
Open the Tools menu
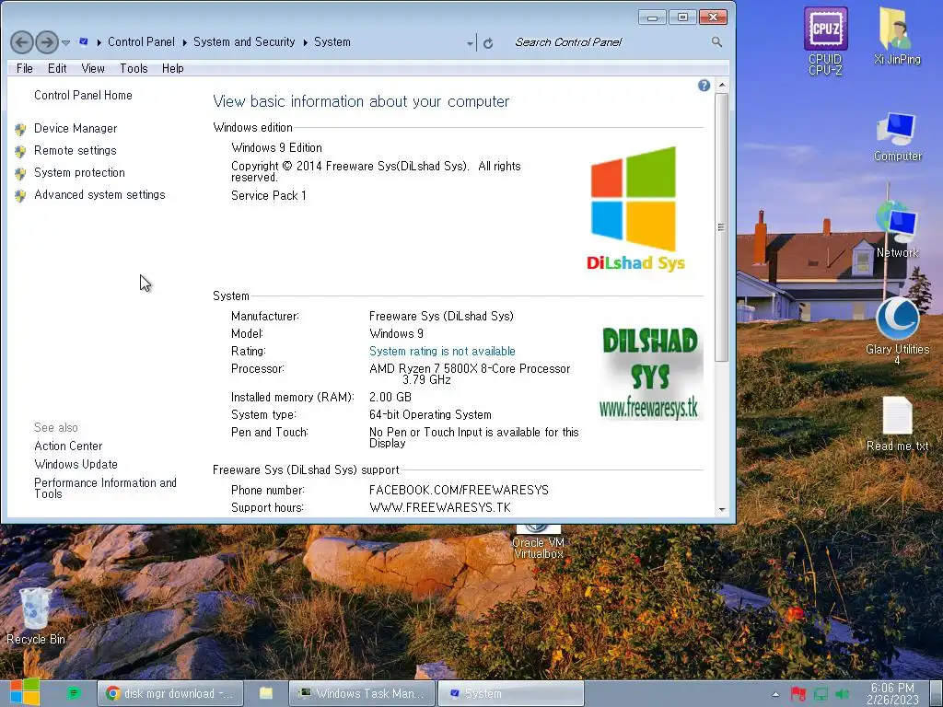(134, 68)
